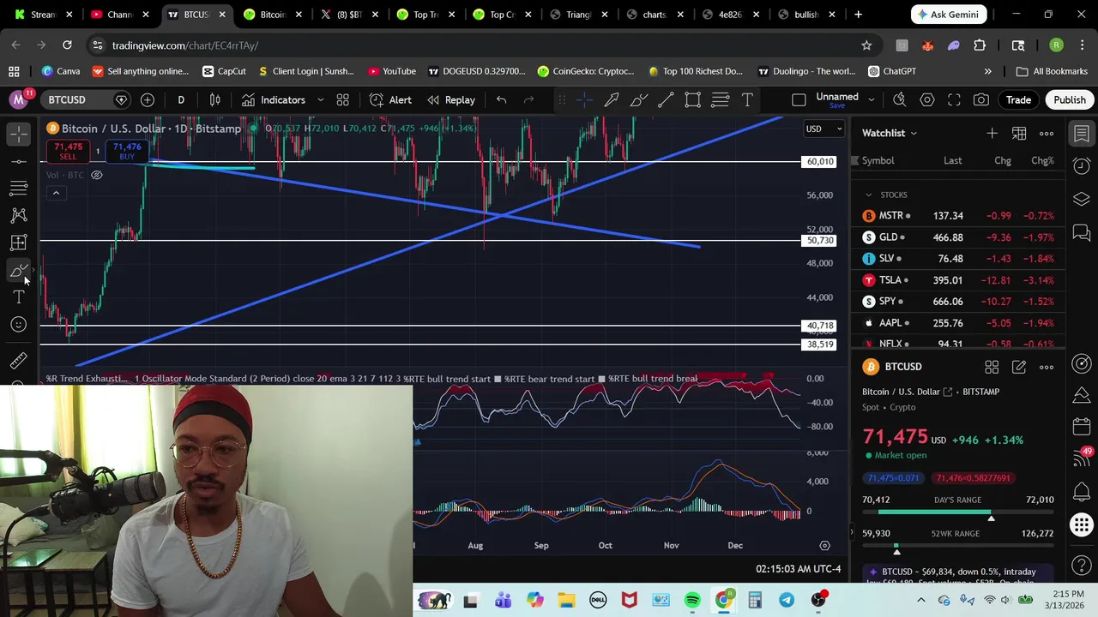Screen dimensions: 1098x617
Task: Toggle the layout setup square icon
Action: [x=799, y=100]
